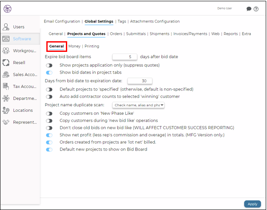The width and height of the screenshot is (267, 210).
Task: Open the Extra settings tab
Action: click(247, 34)
